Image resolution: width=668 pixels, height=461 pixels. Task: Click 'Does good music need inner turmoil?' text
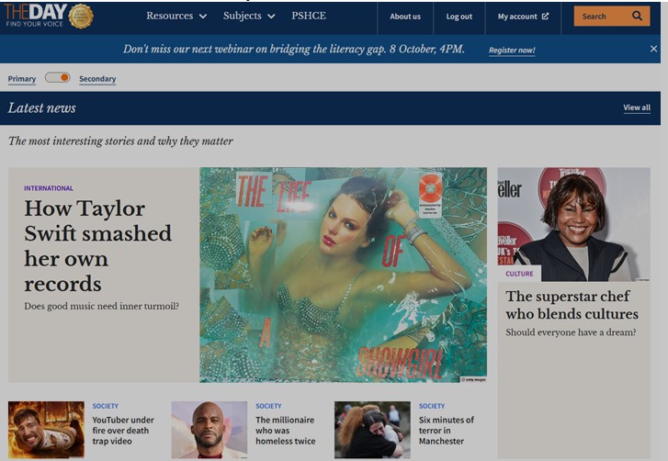pos(101,306)
